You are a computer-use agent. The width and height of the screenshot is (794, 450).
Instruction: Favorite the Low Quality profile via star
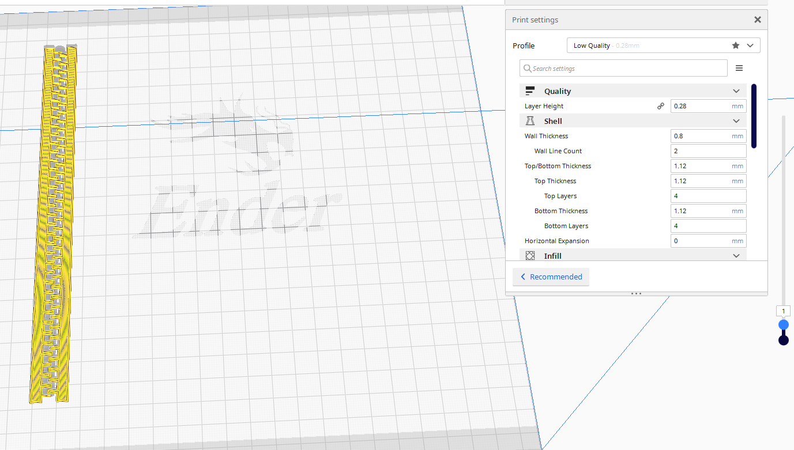[735, 45]
